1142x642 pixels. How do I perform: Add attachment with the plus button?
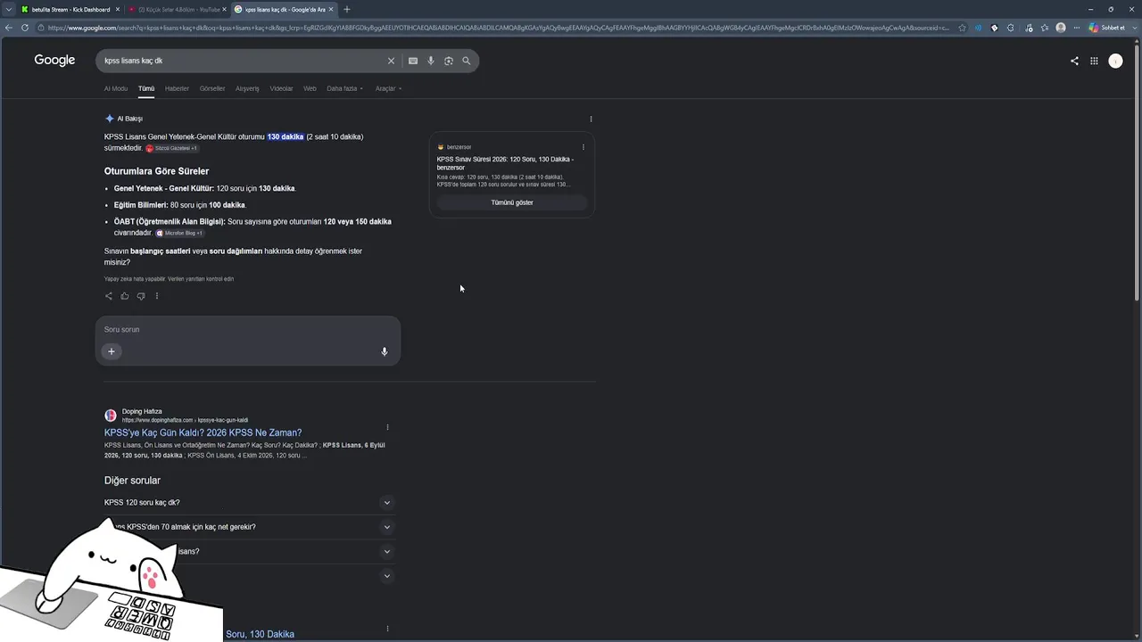(x=112, y=351)
